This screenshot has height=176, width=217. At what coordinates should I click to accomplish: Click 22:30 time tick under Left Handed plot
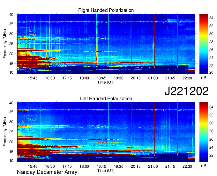pos(187,166)
